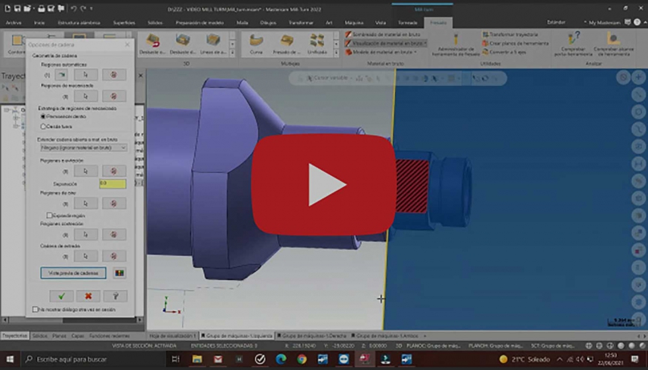Play the video with the red button
This screenshot has height=370, width=648.
[x=323, y=185]
